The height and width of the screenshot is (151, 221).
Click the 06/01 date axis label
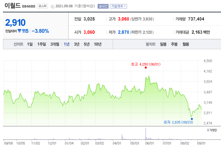click(x=149, y=143)
